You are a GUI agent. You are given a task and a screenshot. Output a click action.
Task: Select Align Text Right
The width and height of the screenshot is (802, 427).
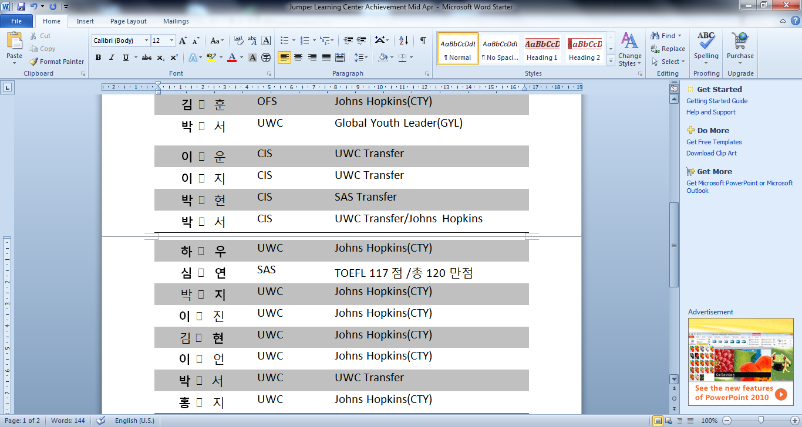(312, 57)
